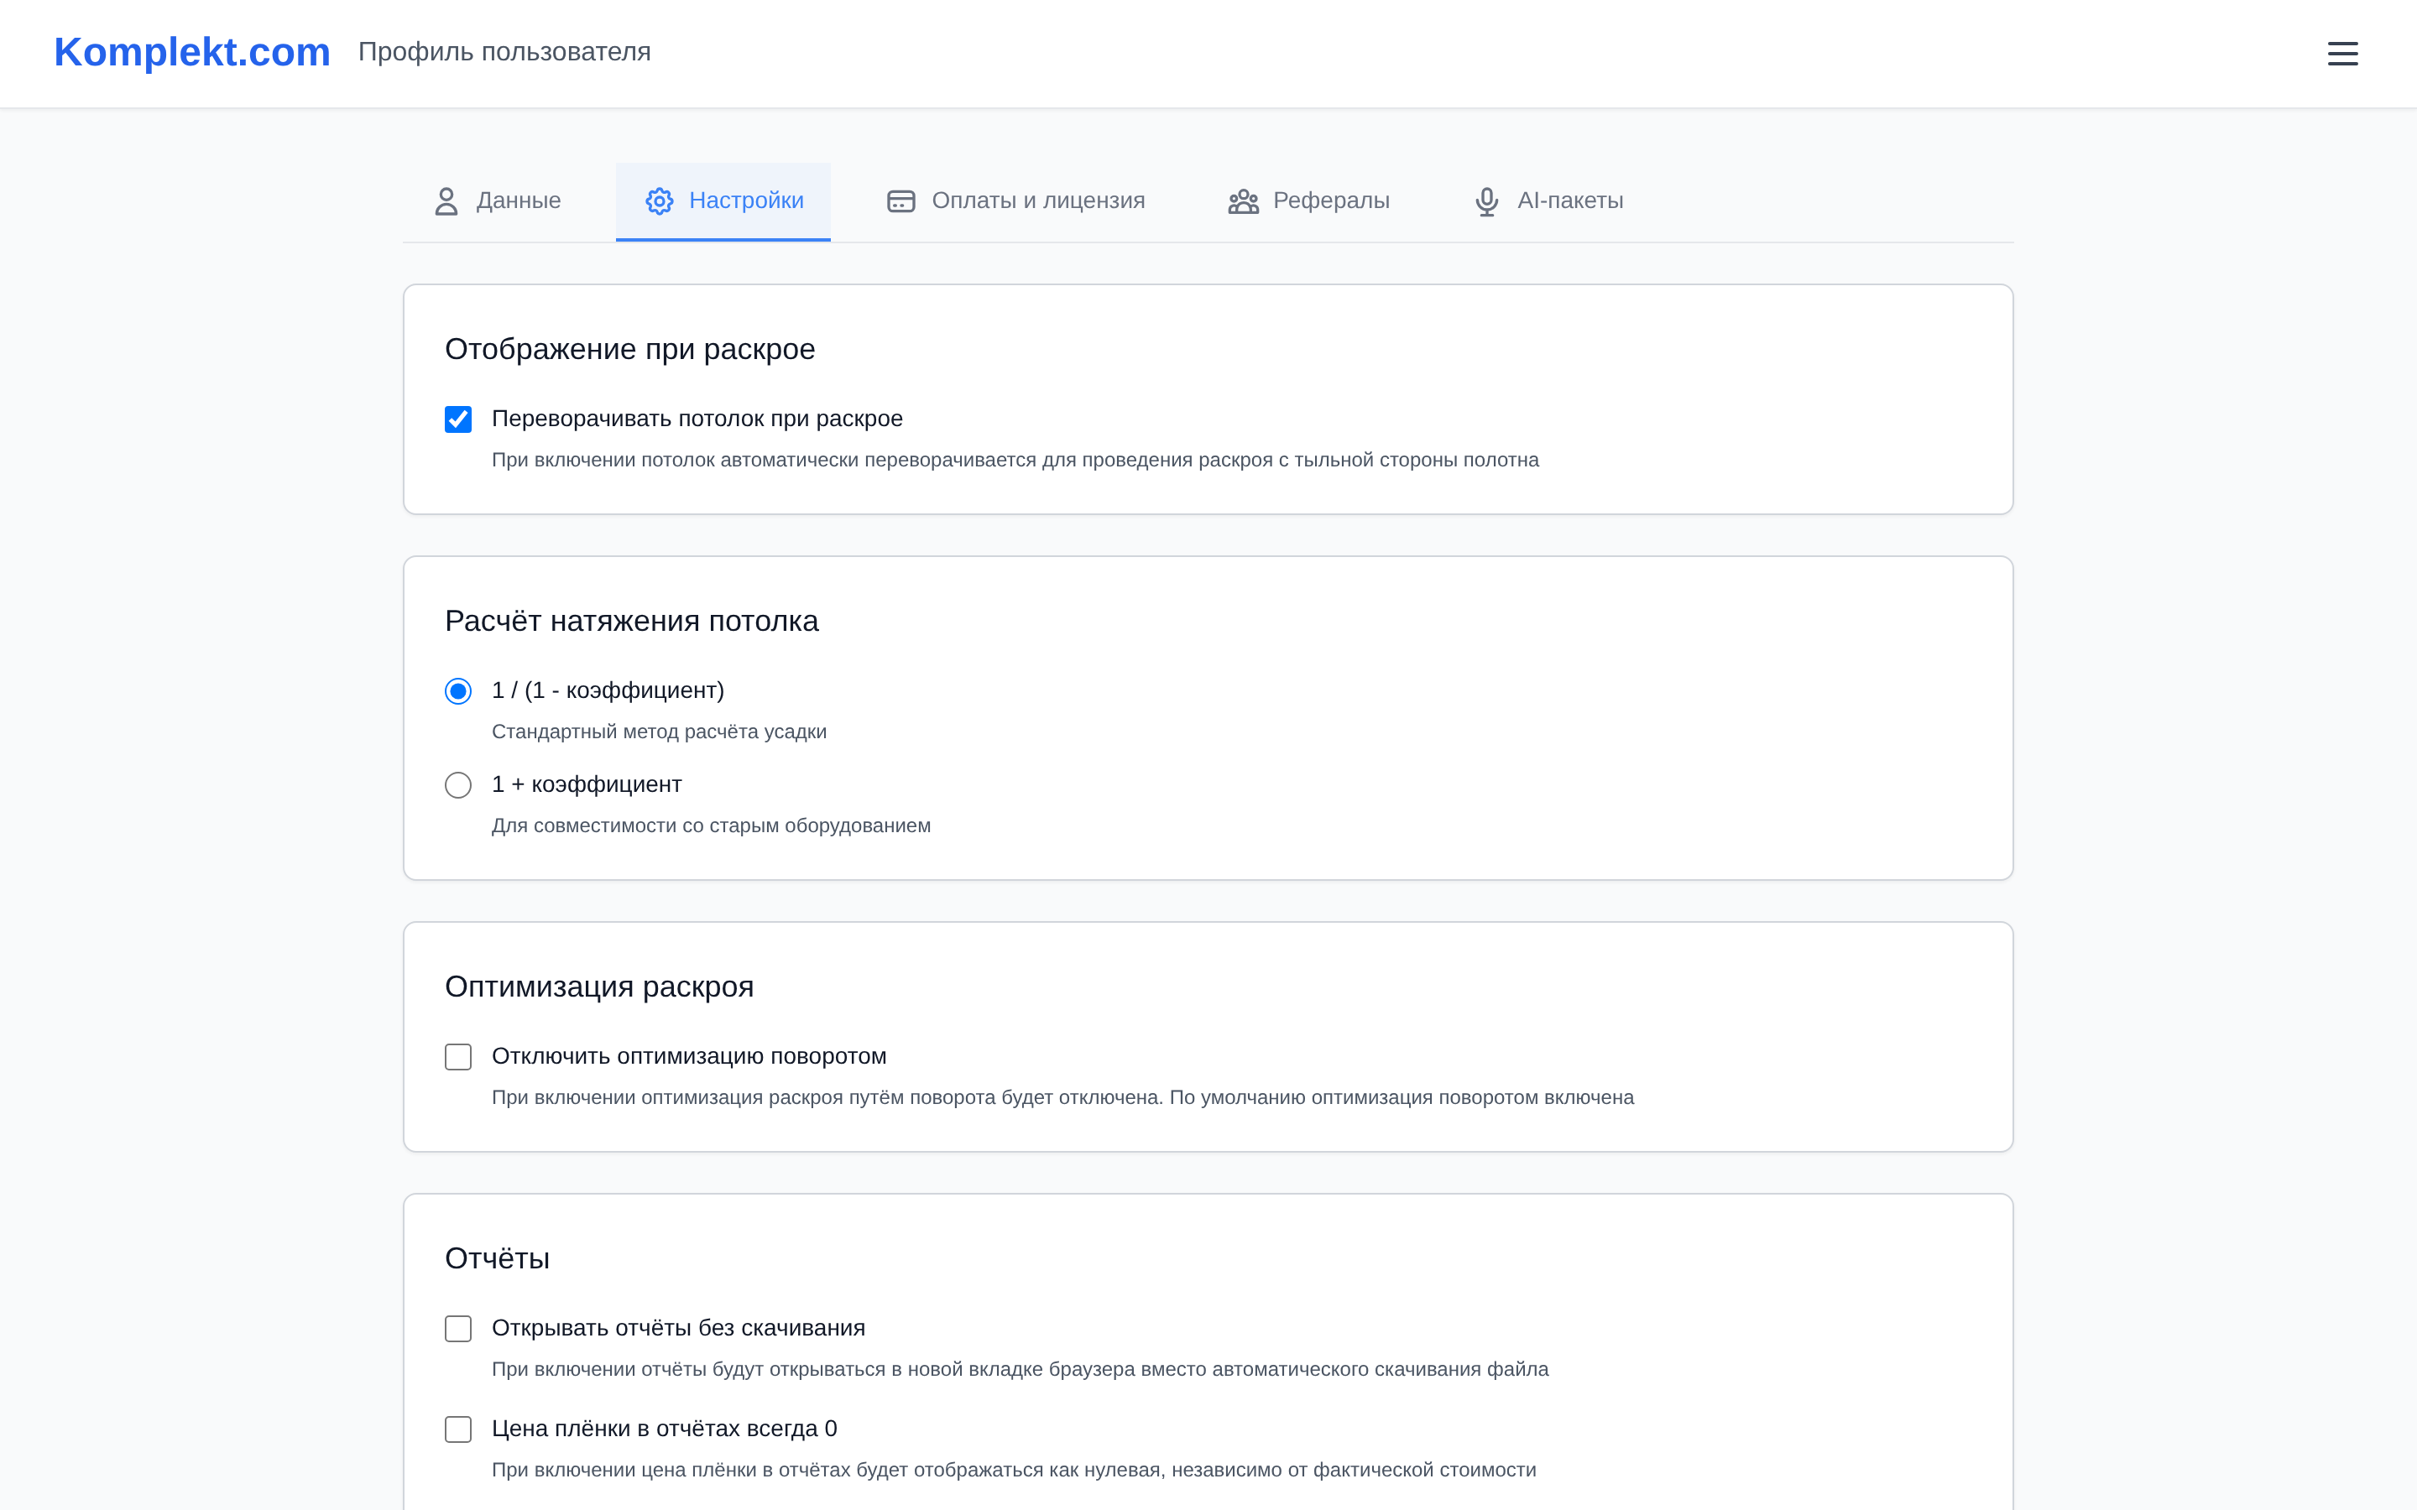The height and width of the screenshot is (1510, 2417).
Task: Click the gear icon beside Настройки
Action: 659,201
